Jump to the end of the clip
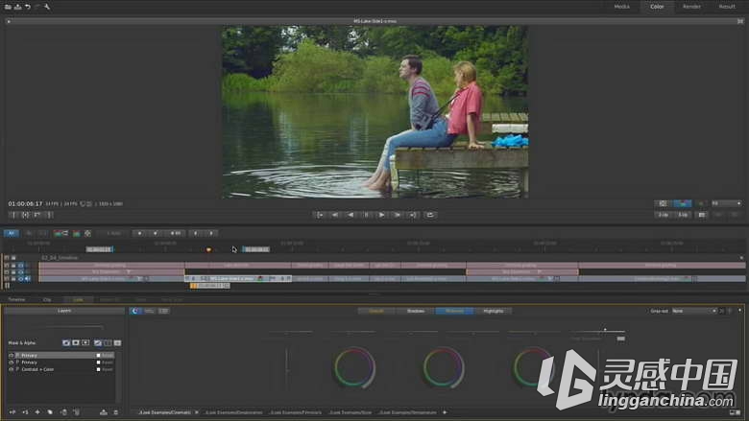 click(x=413, y=215)
